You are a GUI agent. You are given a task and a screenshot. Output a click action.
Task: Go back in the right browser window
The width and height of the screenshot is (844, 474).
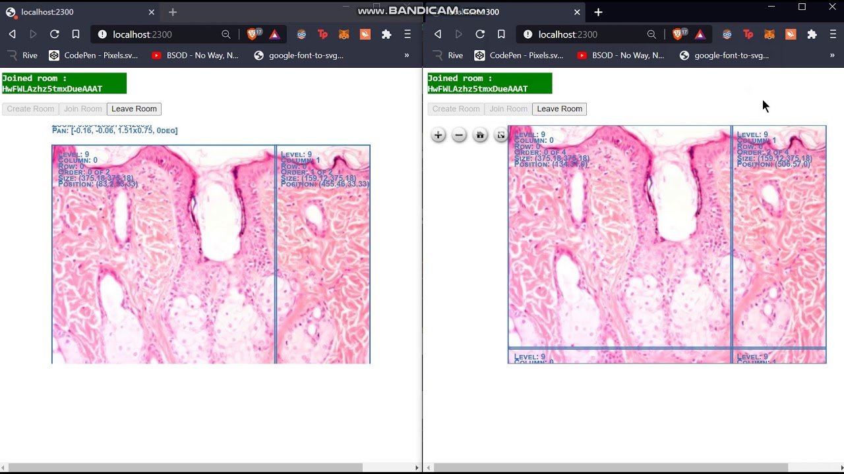pyautogui.click(x=438, y=34)
